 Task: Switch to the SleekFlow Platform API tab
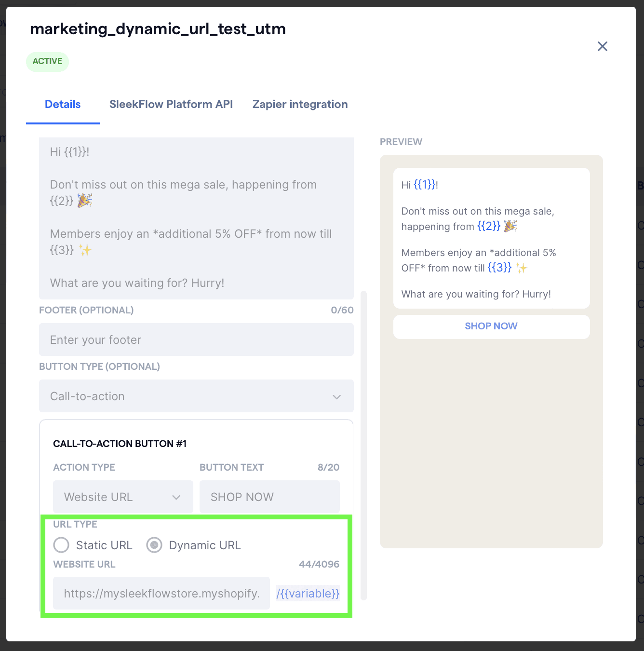[171, 104]
